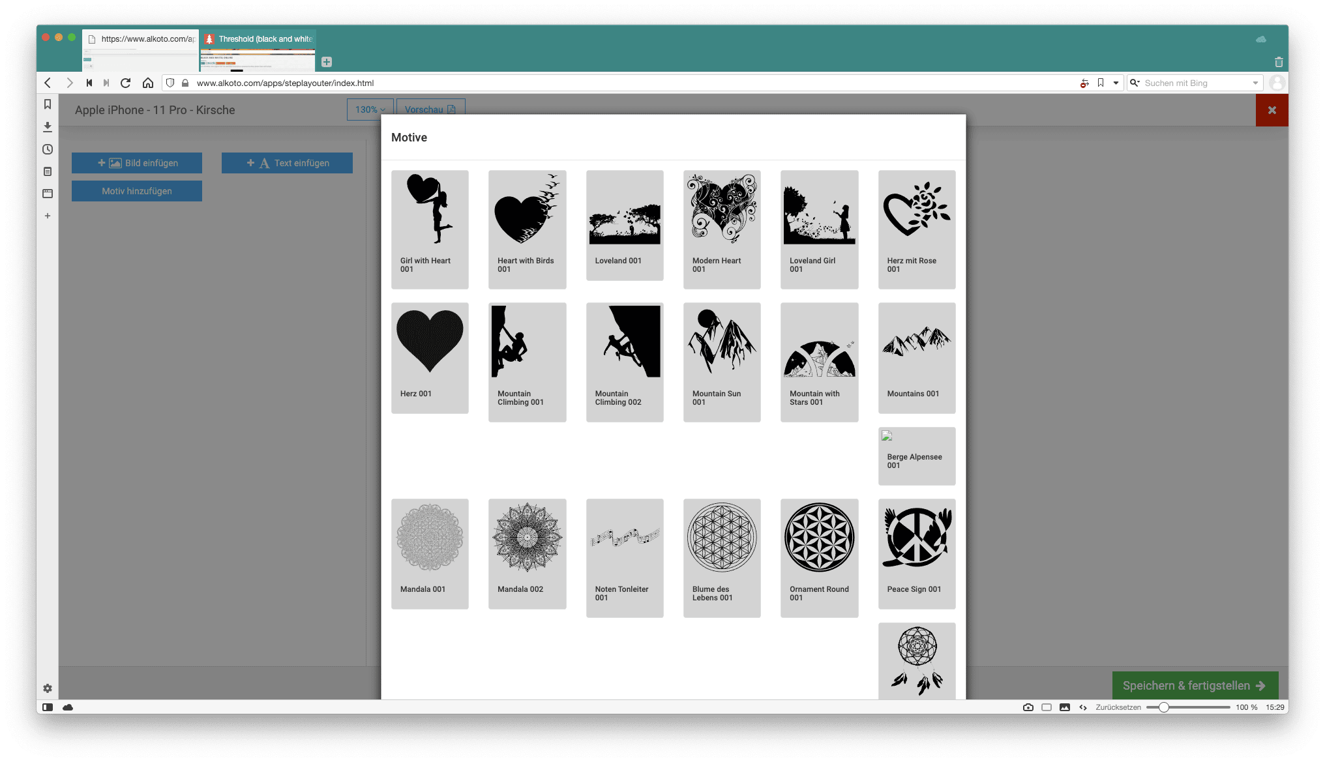Click the cloud icon in bottom taskbar

click(67, 707)
